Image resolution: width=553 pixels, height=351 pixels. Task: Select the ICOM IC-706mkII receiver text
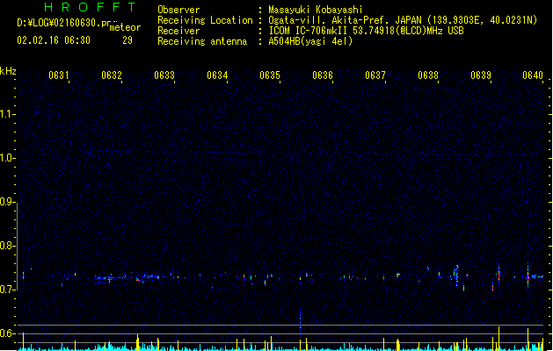tap(366, 31)
